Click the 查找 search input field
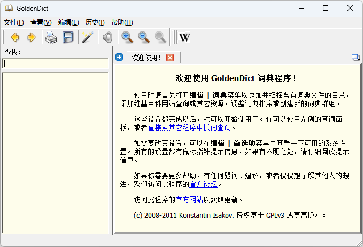 pyautogui.click(x=56, y=63)
